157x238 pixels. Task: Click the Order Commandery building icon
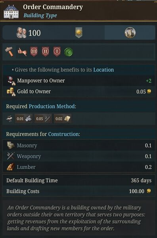(11, 12)
